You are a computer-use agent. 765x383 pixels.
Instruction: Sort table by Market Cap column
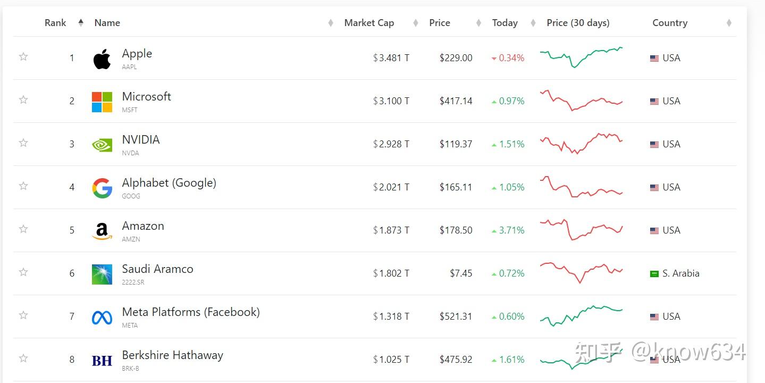pos(369,23)
